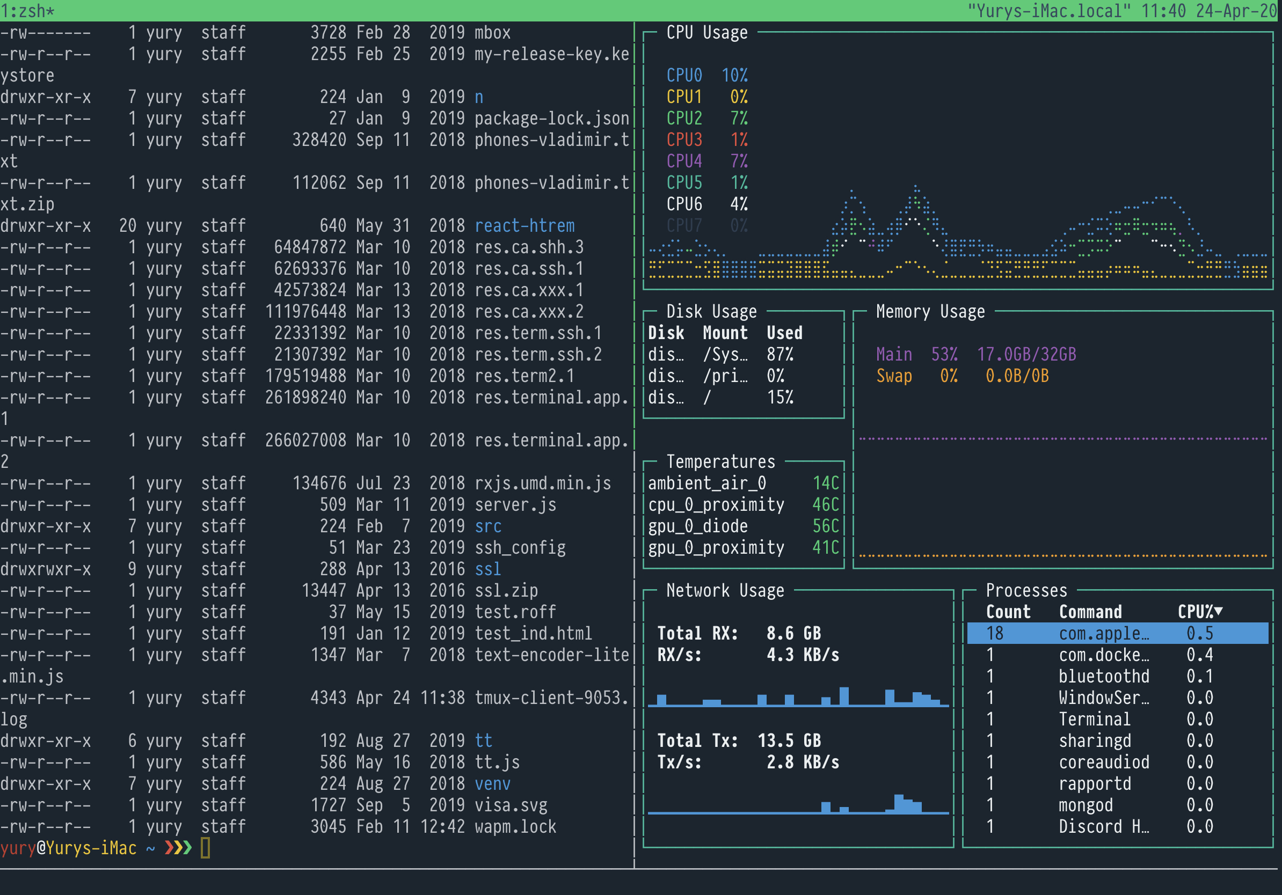Click the react-htrem directory name
Screen dimensions: 1282x895
pyautogui.click(x=525, y=226)
